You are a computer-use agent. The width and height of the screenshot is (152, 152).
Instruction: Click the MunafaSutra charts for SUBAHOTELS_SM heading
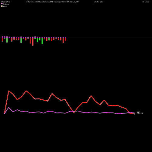(x=52, y=2)
